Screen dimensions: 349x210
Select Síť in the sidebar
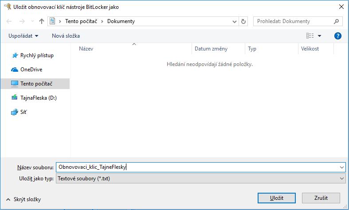(x=35, y=112)
